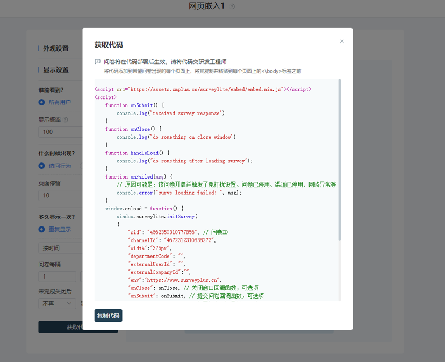Click the 'function onFailed(msg)' code line
The height and width of the screenshot is (362, 445).
tap(139, 177)
